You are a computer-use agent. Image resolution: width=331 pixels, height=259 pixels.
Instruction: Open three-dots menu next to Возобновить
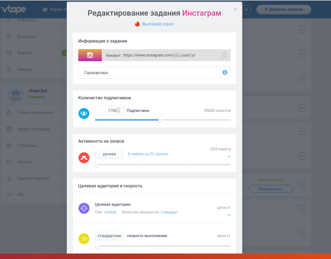pos(302,185)
